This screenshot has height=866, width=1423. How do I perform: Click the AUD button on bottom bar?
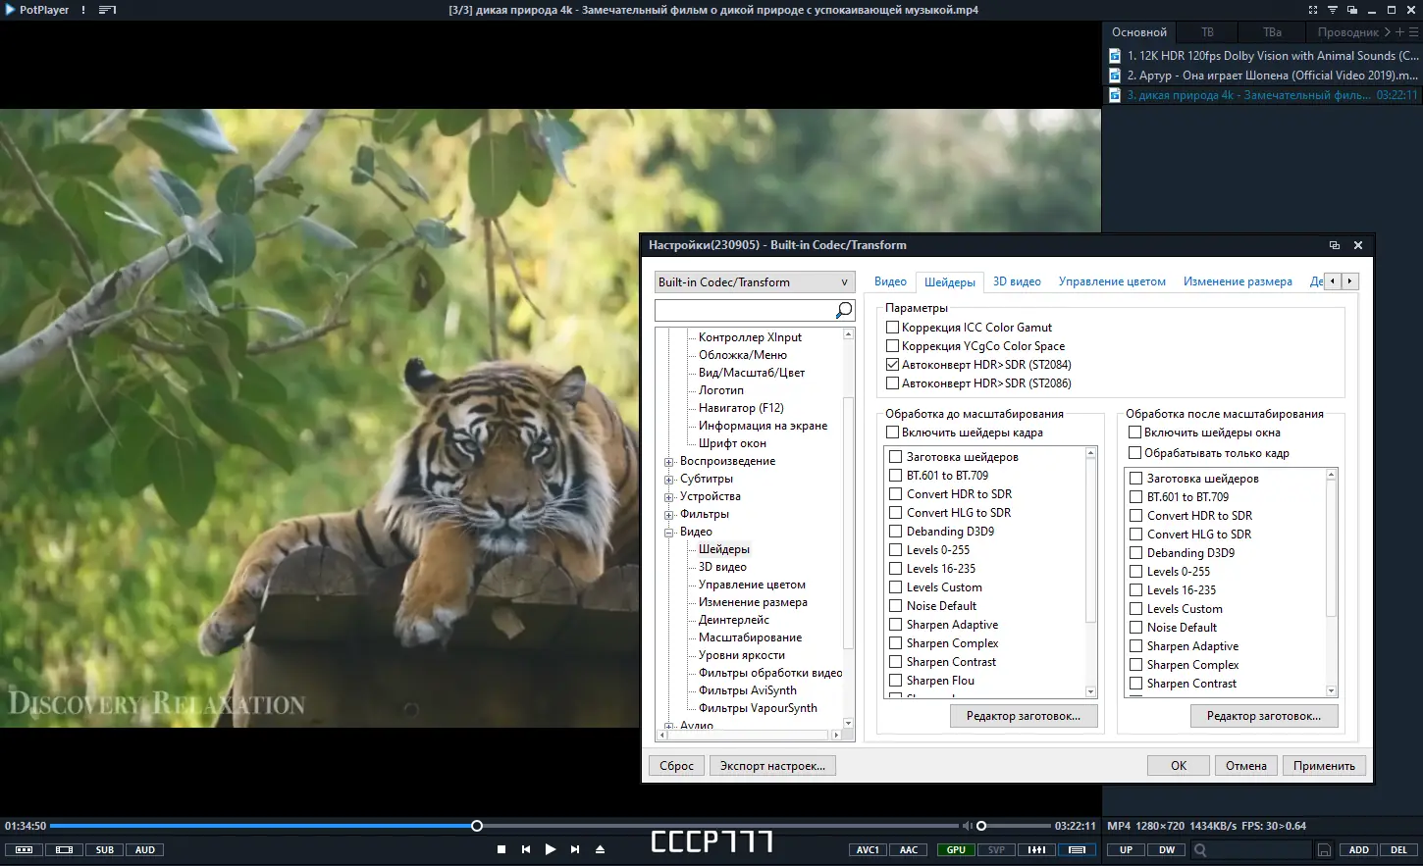click(x=145, y=850)
